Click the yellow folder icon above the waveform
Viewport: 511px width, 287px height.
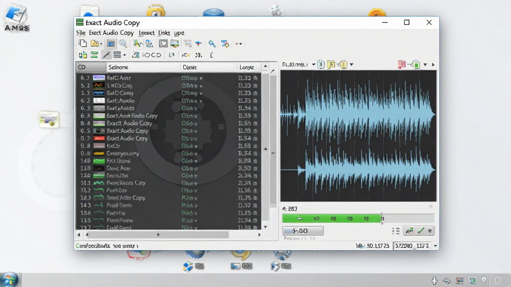[x=331, y=64]
